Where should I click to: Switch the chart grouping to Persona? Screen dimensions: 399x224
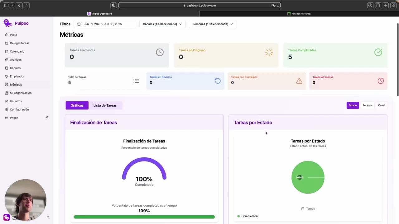pos(368,105)
